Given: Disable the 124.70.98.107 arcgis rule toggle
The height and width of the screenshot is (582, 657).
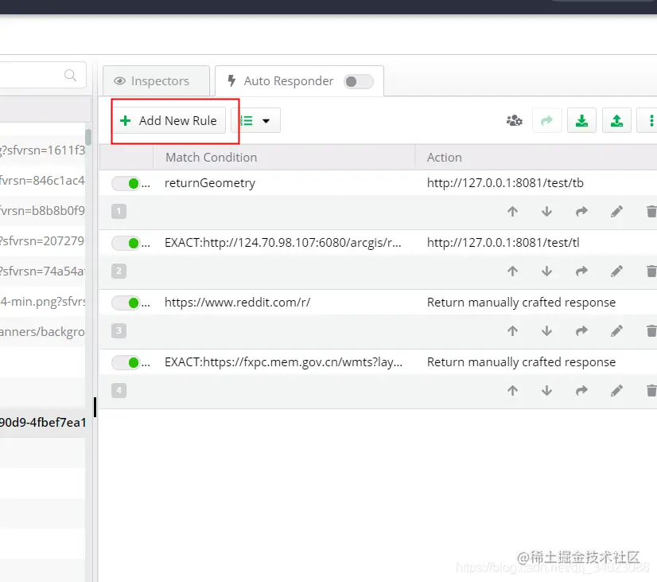Looking at the screenshot, I should [x=126, y=243].
